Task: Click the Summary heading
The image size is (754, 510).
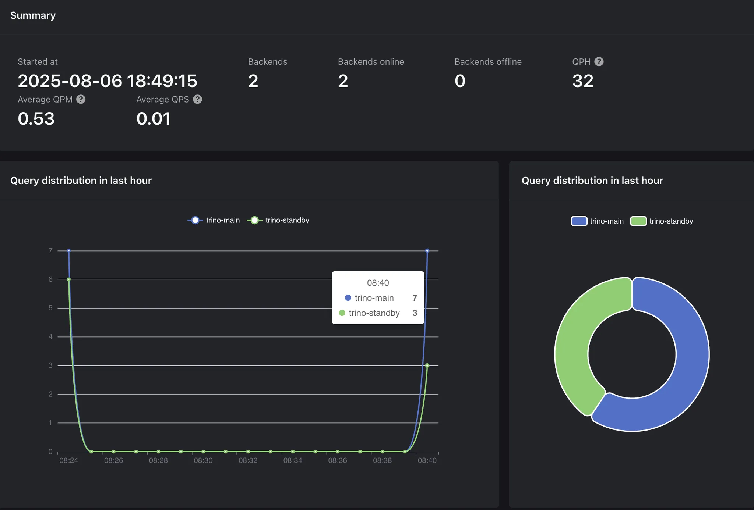Action: [33, 15]
